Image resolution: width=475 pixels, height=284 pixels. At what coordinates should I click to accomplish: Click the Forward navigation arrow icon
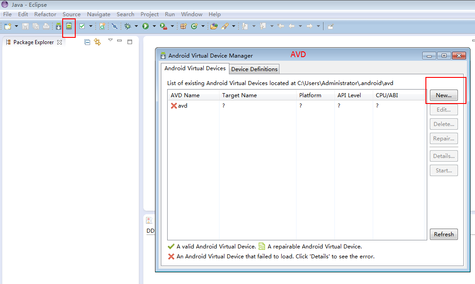click(309, 26)
